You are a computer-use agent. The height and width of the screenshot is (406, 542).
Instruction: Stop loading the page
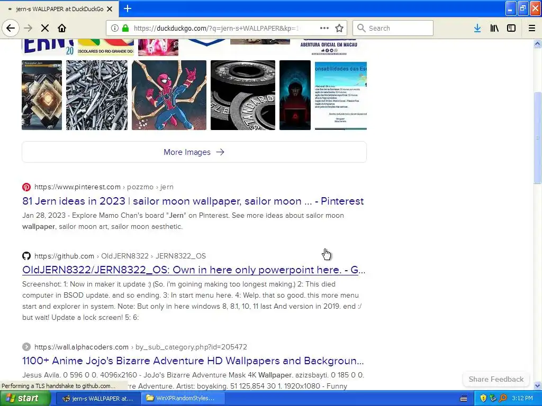pos(45,28)
